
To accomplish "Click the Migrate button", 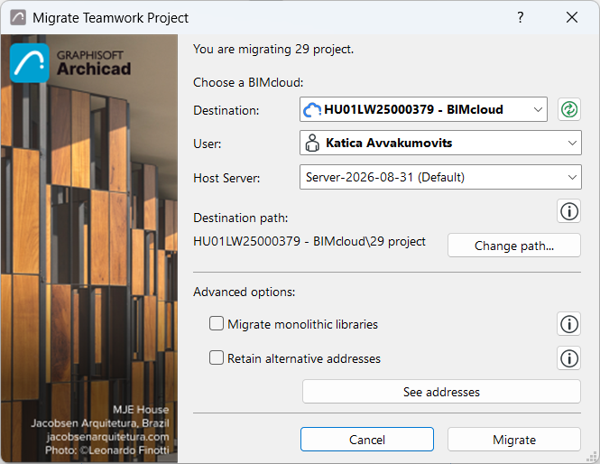I will (514, 440).
